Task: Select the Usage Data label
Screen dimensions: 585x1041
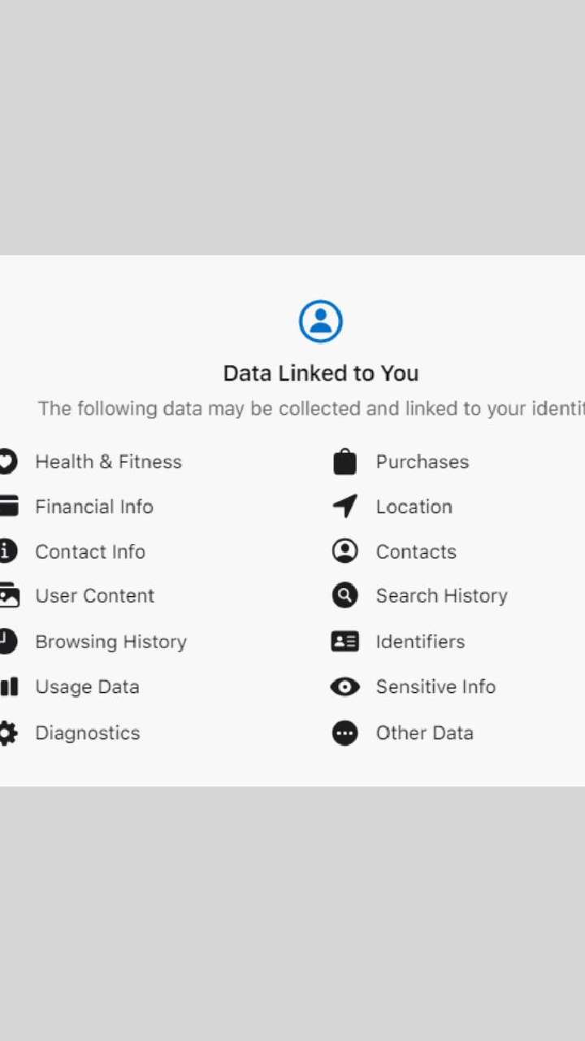Action: (87, 687)
